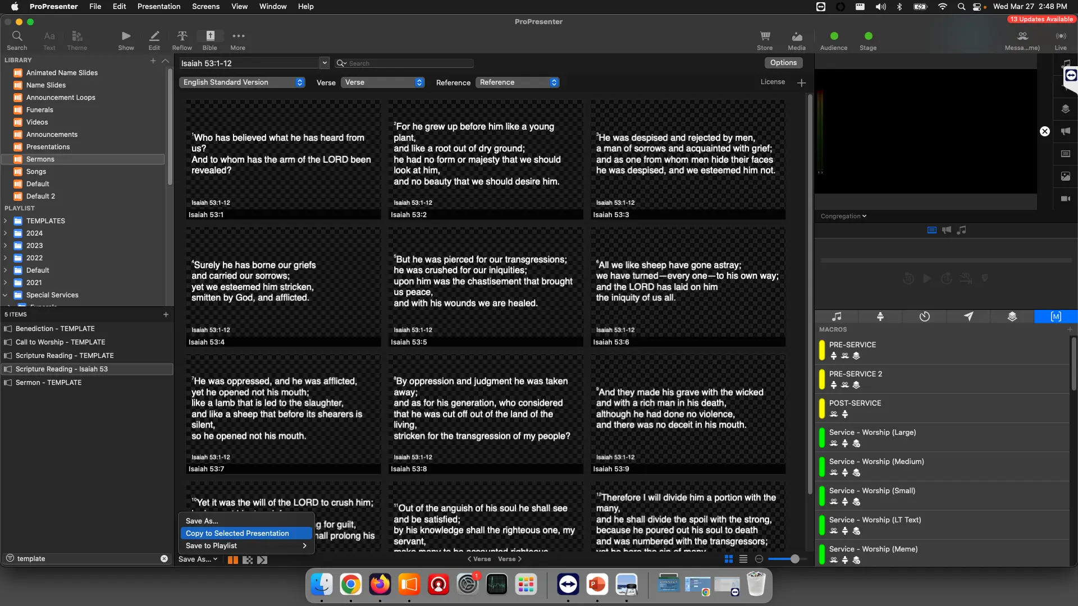Viewport: 1078px width, 606px height.
Task: Toggle the Audience output on/off
Action: (x=834, y=36)
